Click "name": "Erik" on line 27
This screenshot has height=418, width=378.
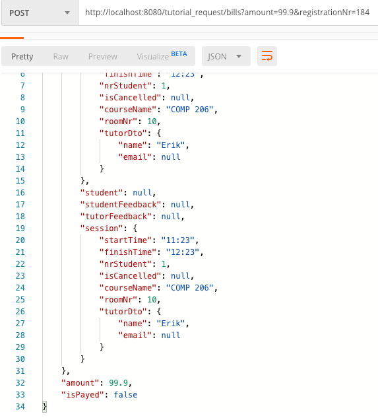click(154, 324)
